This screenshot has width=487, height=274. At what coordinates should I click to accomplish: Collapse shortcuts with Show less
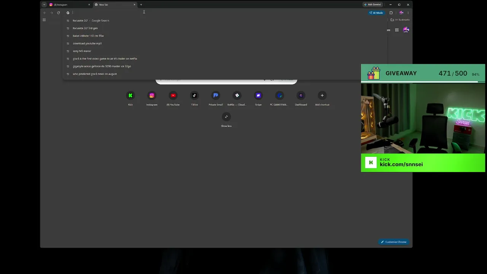[226, 117]
